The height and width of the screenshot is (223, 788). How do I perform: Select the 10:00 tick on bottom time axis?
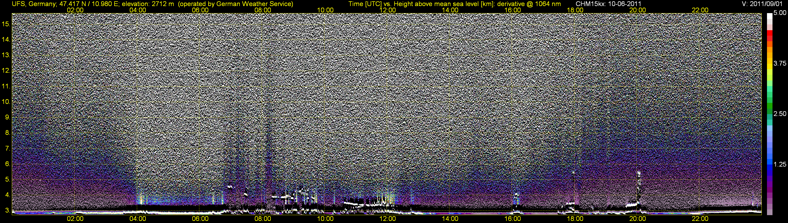(325, 219)
